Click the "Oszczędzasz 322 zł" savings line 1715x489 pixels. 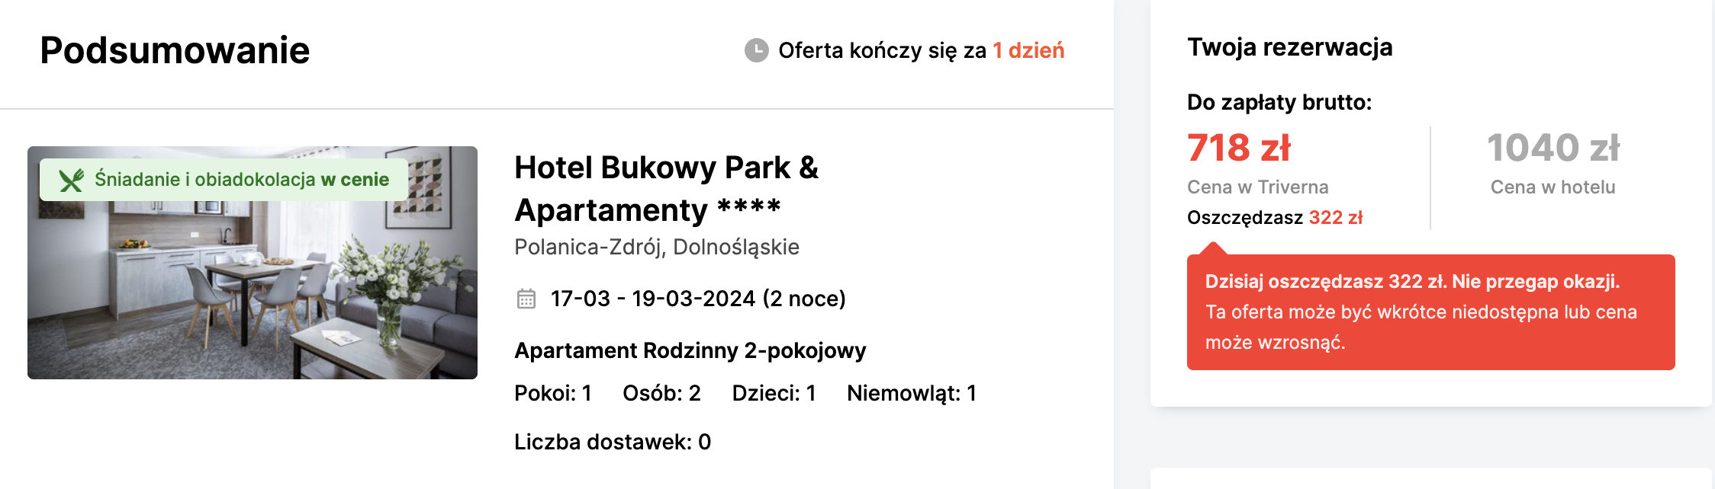1274,218
